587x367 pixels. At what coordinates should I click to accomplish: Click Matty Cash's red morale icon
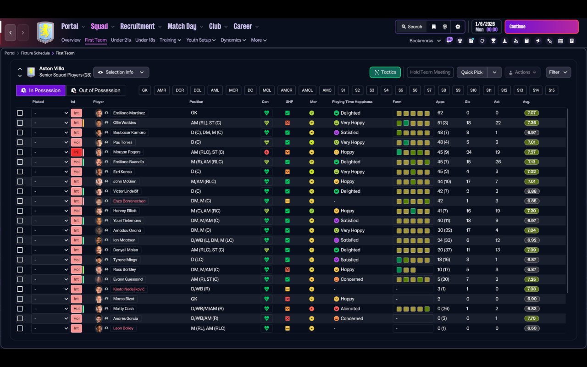[x=312, y=309]
